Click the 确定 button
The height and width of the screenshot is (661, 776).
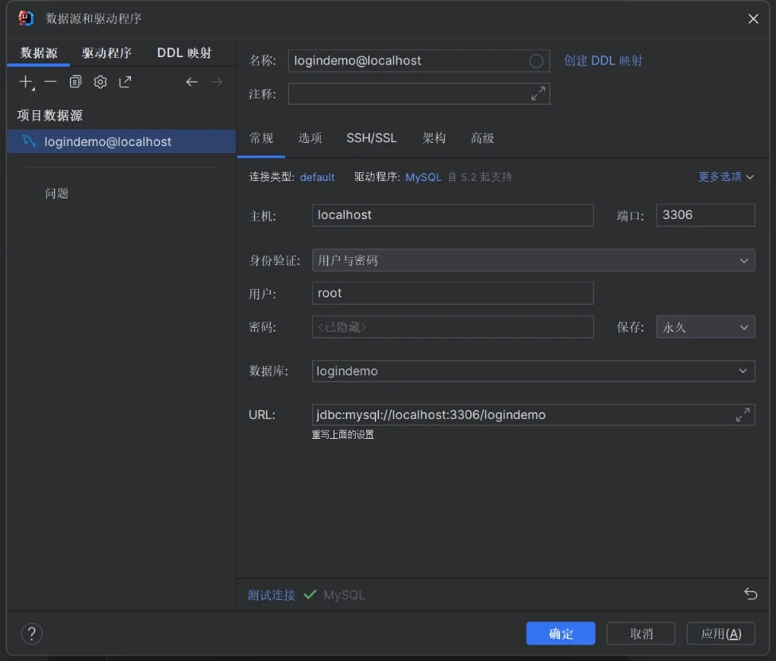click(x=561, y=633)
